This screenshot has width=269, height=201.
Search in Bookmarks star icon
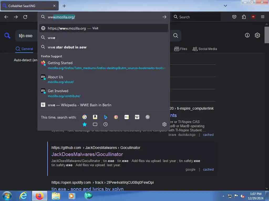85,124
